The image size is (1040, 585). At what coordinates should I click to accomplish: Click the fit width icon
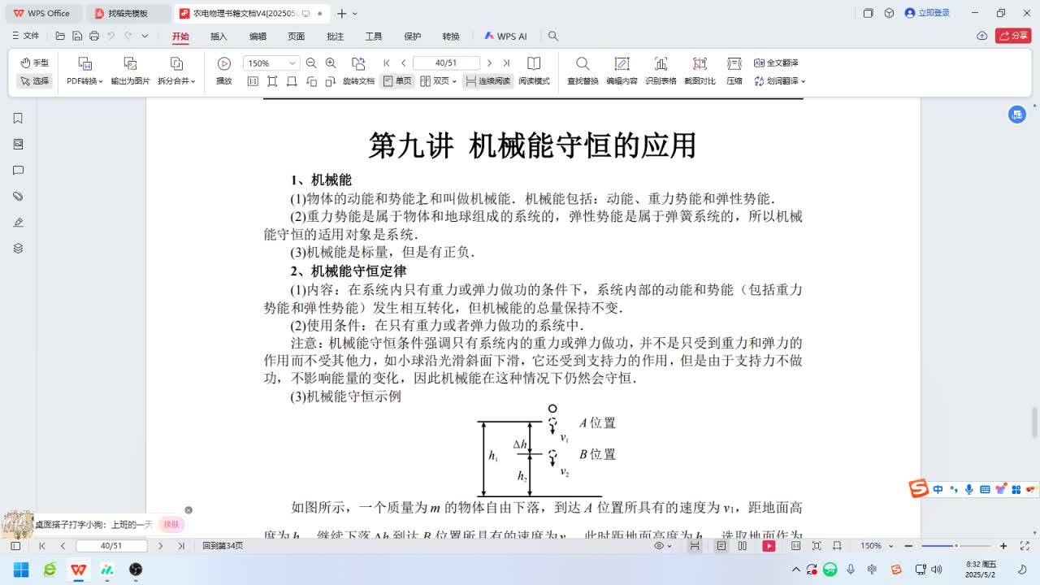tap(292, 81)
